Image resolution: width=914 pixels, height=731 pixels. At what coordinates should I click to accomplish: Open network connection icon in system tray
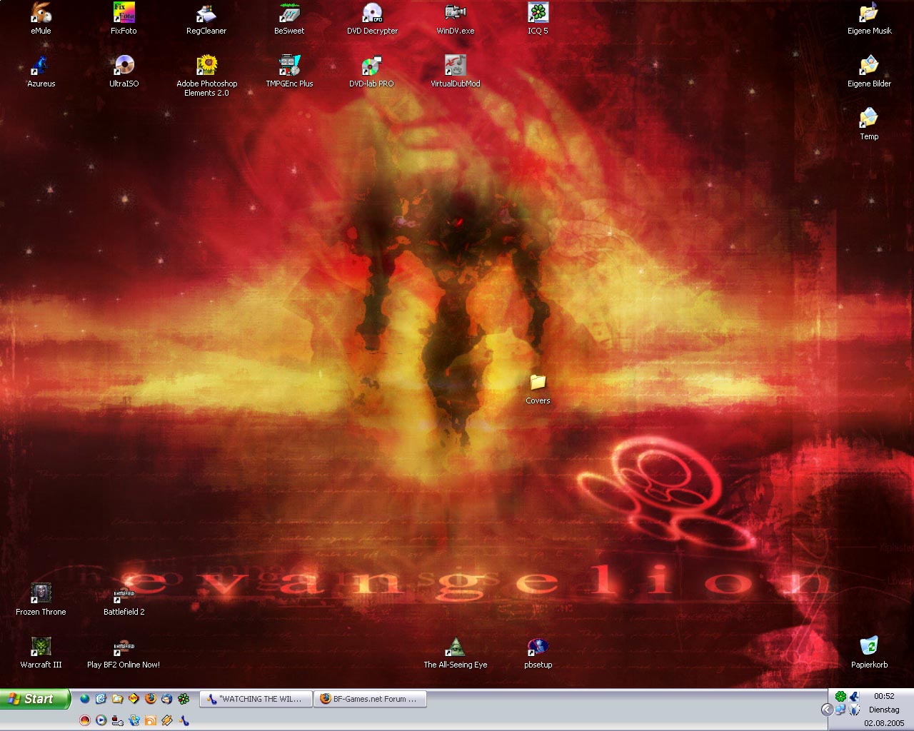[840, 710]
